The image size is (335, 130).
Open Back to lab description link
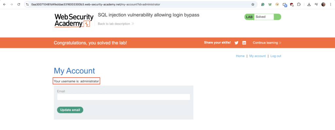[x=116, y=24]
